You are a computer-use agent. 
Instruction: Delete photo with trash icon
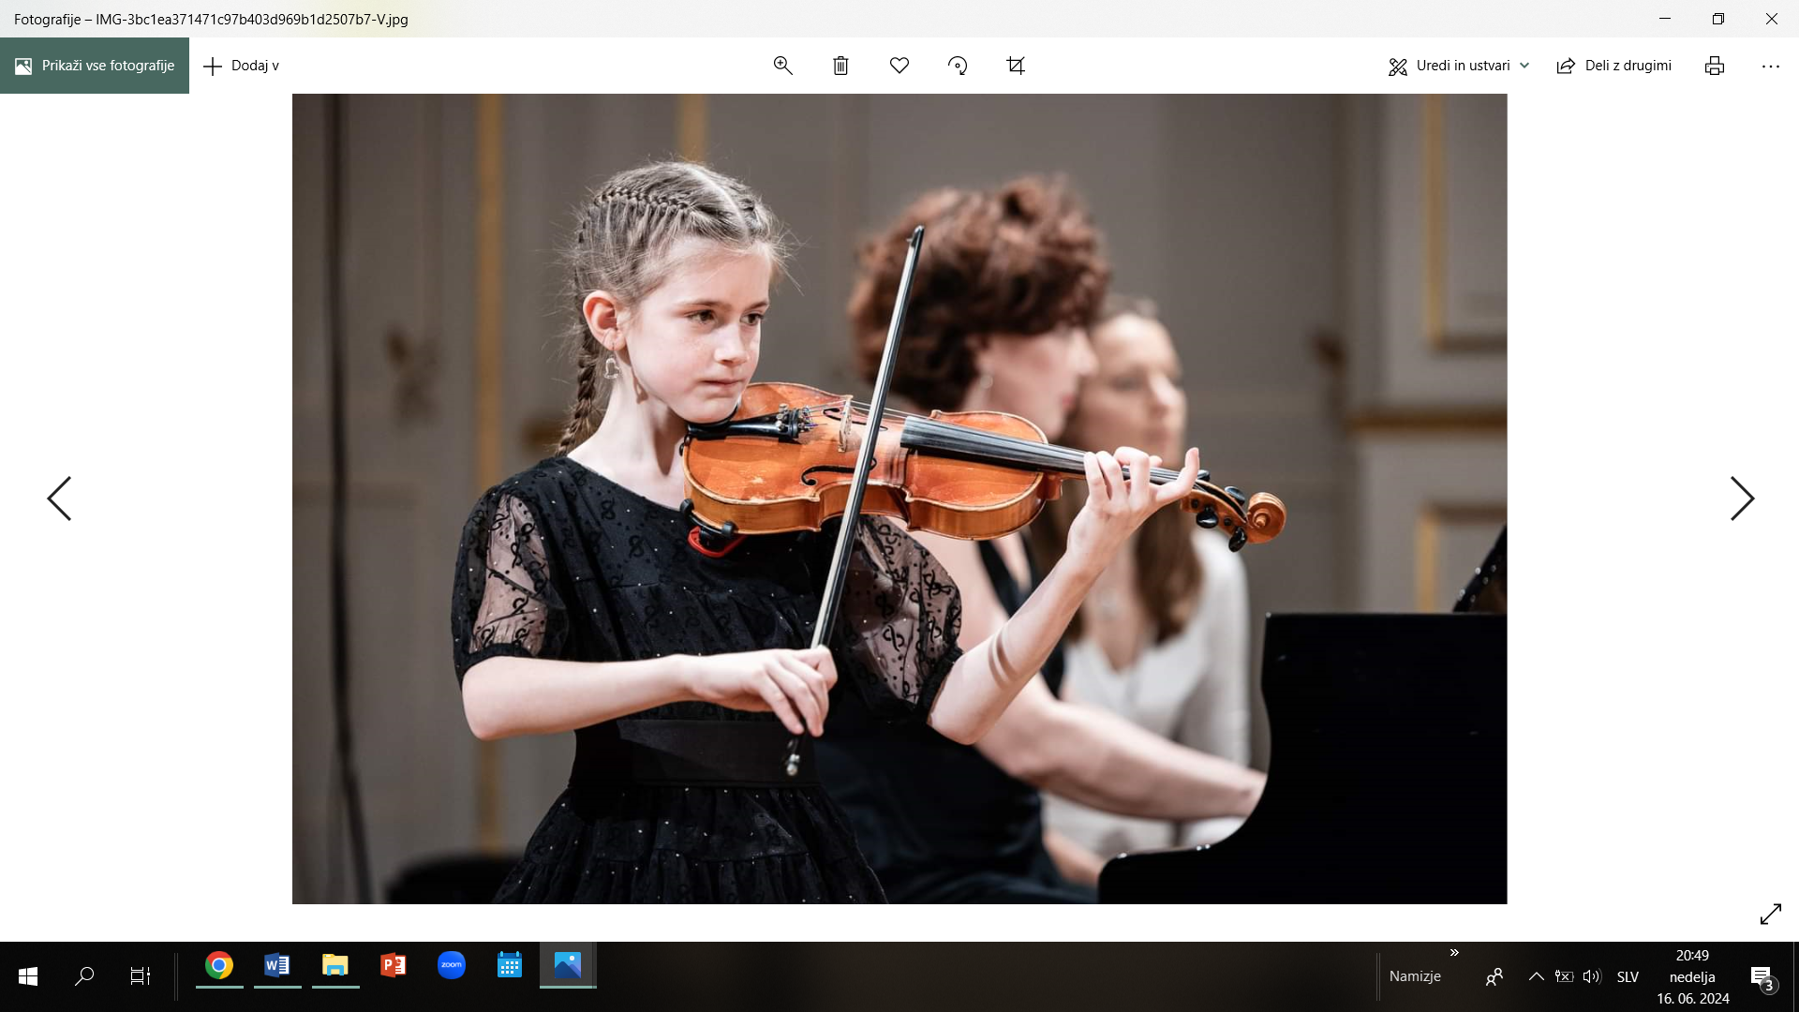841,66
